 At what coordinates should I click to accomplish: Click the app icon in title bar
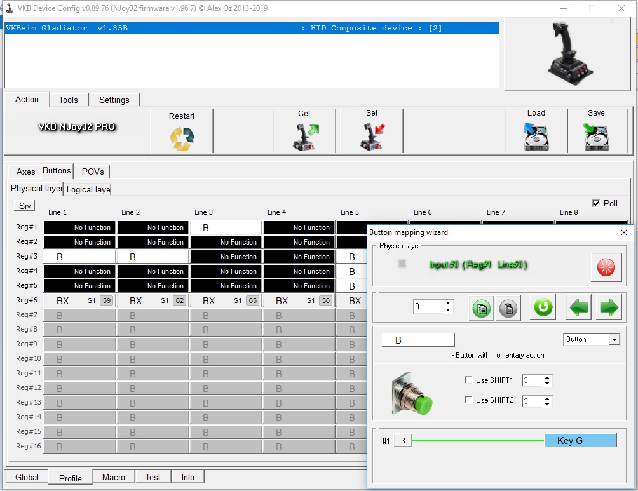click(10, 8)
